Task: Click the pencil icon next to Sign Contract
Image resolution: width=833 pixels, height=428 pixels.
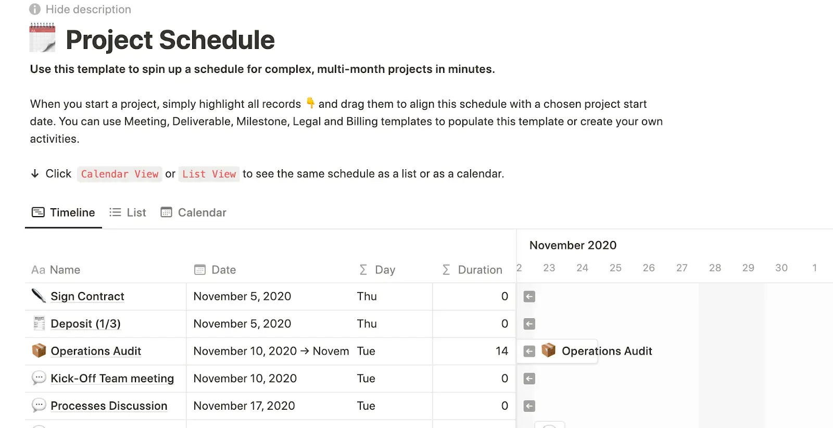Action: tap(39, 296)
